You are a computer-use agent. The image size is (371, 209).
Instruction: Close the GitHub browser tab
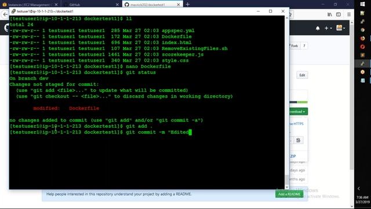(x=117, y=5)
